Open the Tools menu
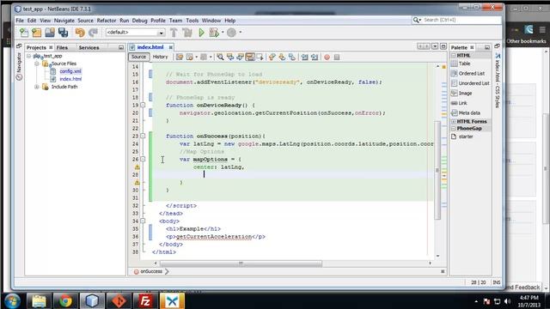This screenshot has width=550, height=309. tap(192, 21)
